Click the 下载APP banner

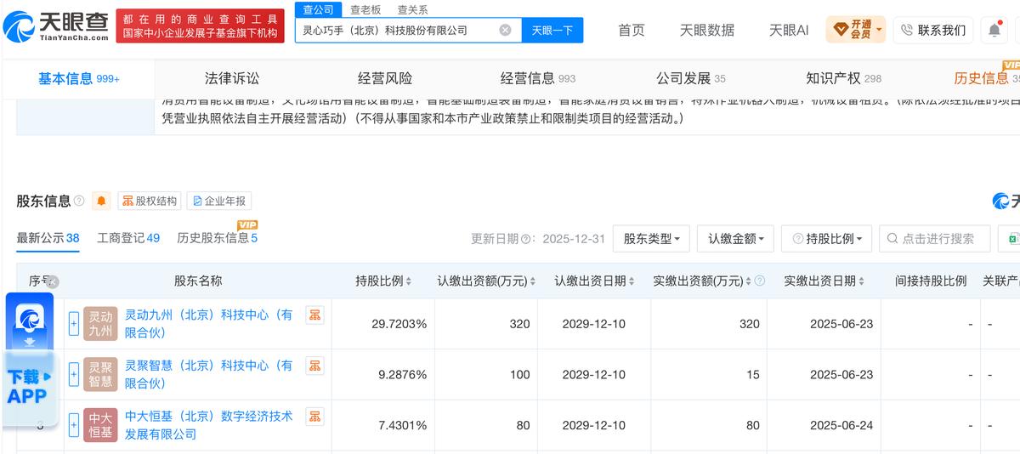(30, 387)
